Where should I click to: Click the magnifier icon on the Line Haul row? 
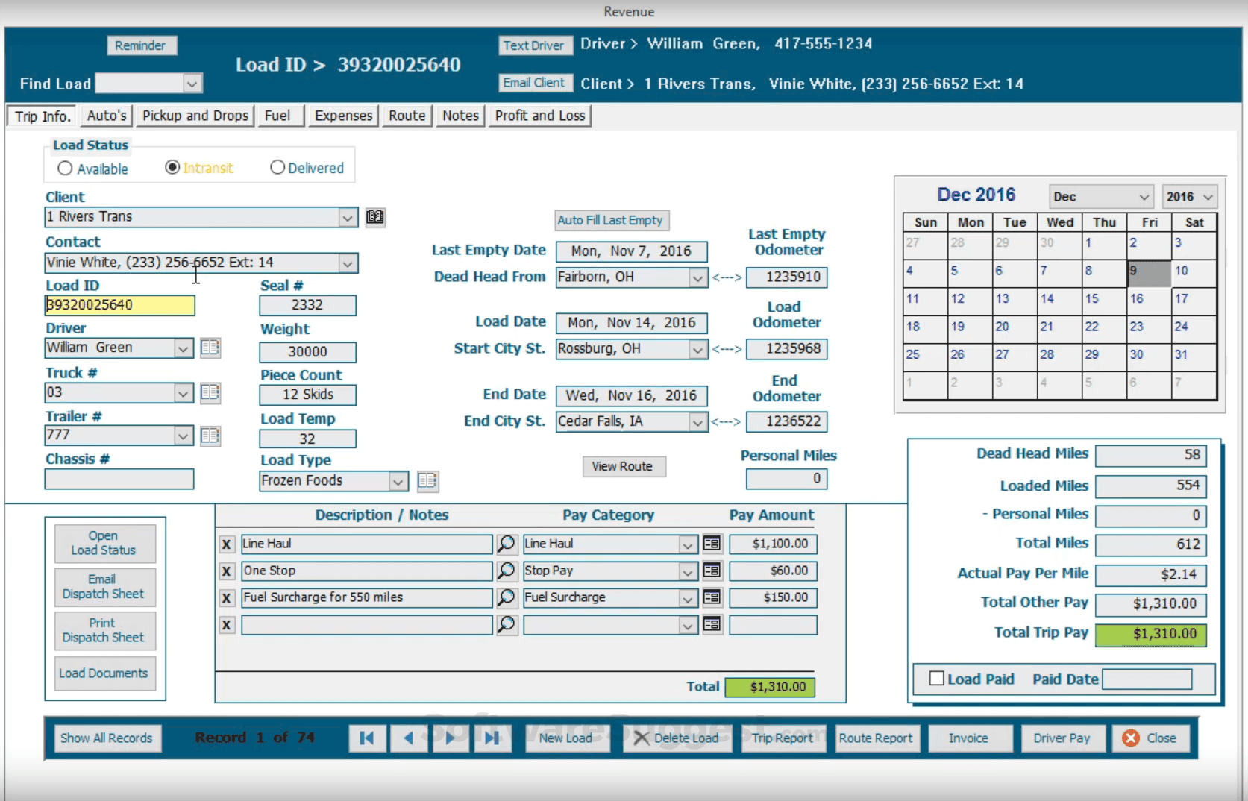[x=507, y=544]
